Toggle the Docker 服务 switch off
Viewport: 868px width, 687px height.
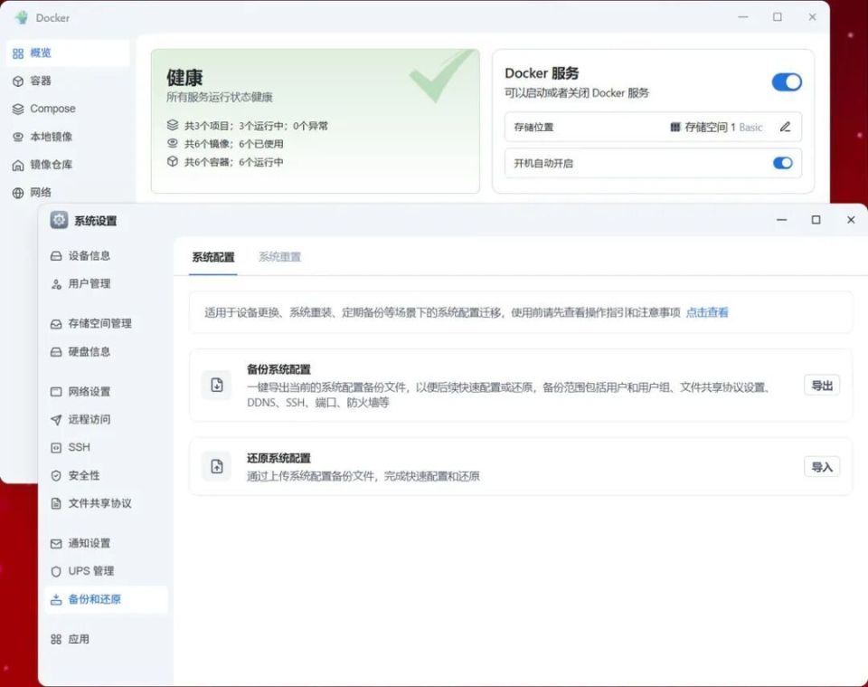786,81
